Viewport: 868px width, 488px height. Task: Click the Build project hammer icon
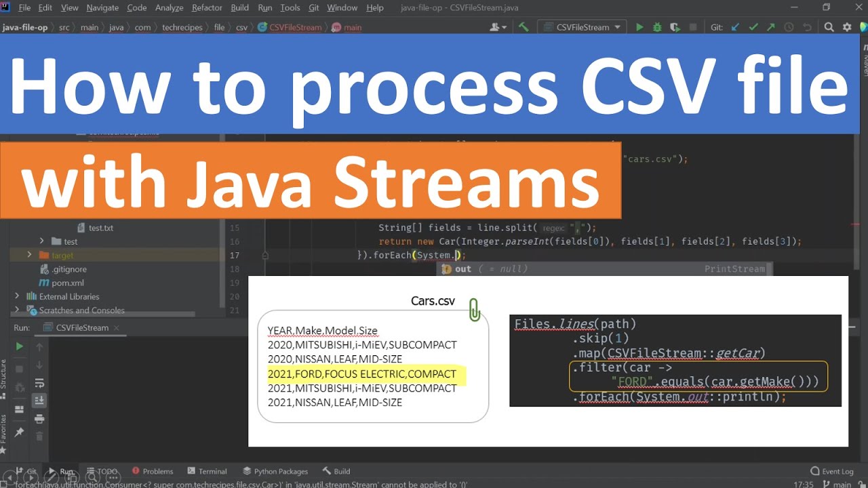click(x=523, y=27)
